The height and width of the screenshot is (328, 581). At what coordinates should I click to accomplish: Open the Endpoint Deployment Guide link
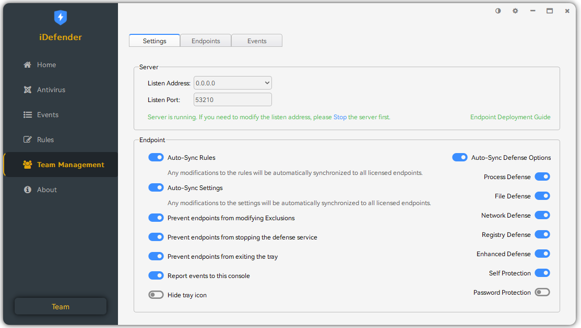click(x=510, y=117)
